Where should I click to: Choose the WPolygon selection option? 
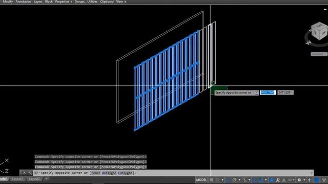pyautogui.click(x=109, y=173)
